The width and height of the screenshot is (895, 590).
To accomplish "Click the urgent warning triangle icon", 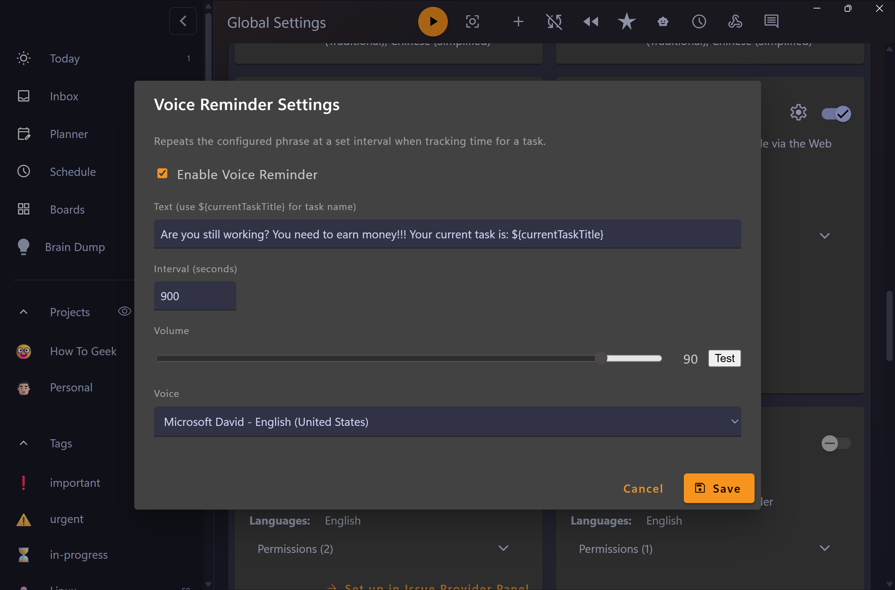I will click(23, 519).
